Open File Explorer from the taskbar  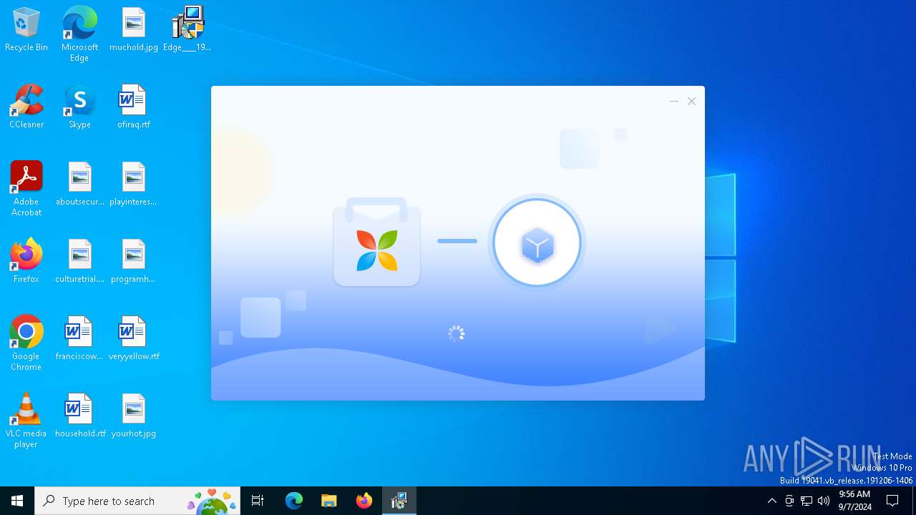point(328,501)
